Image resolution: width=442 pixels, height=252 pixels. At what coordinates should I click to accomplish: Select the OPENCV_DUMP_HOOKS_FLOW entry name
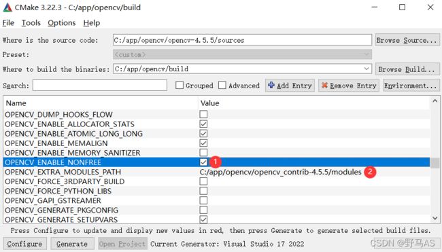coord(58,114)
